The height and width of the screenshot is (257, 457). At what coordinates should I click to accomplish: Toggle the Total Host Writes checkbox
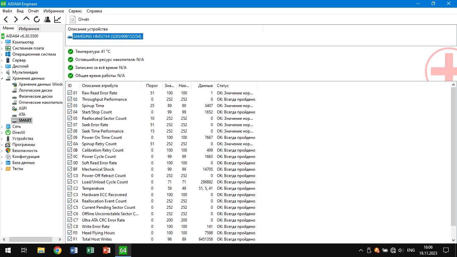pos(70,239)
